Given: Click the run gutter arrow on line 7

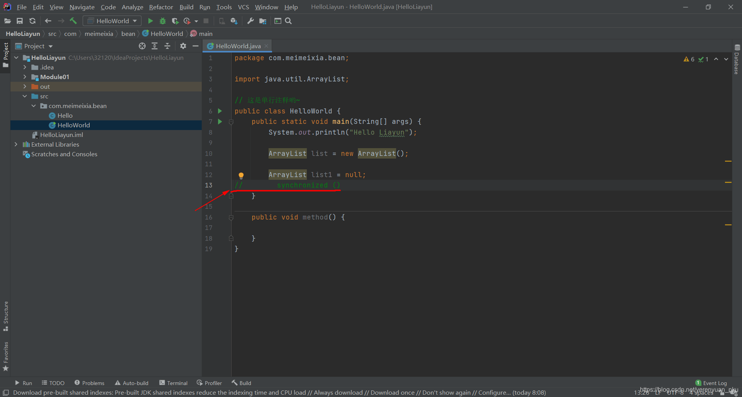Looking at the screenshot, I should click(220, 122).
